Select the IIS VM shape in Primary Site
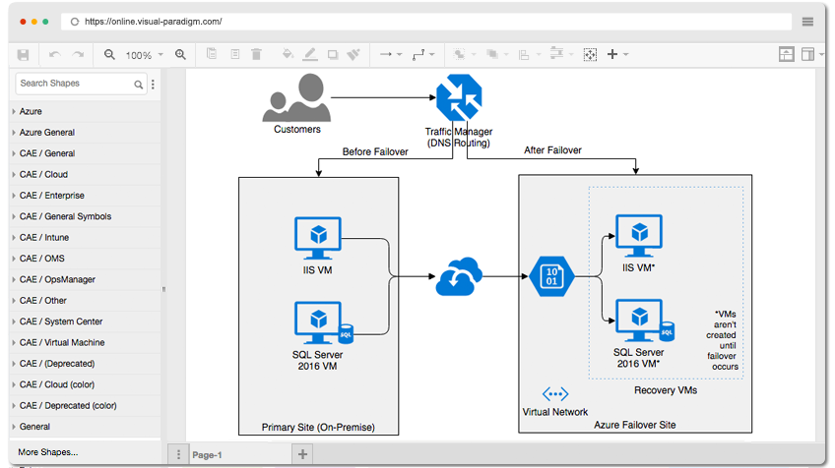The width and height of the screenshot is (835, 468). tap(318, 238)
